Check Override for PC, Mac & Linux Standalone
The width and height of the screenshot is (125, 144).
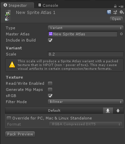[x=9, y=118]
